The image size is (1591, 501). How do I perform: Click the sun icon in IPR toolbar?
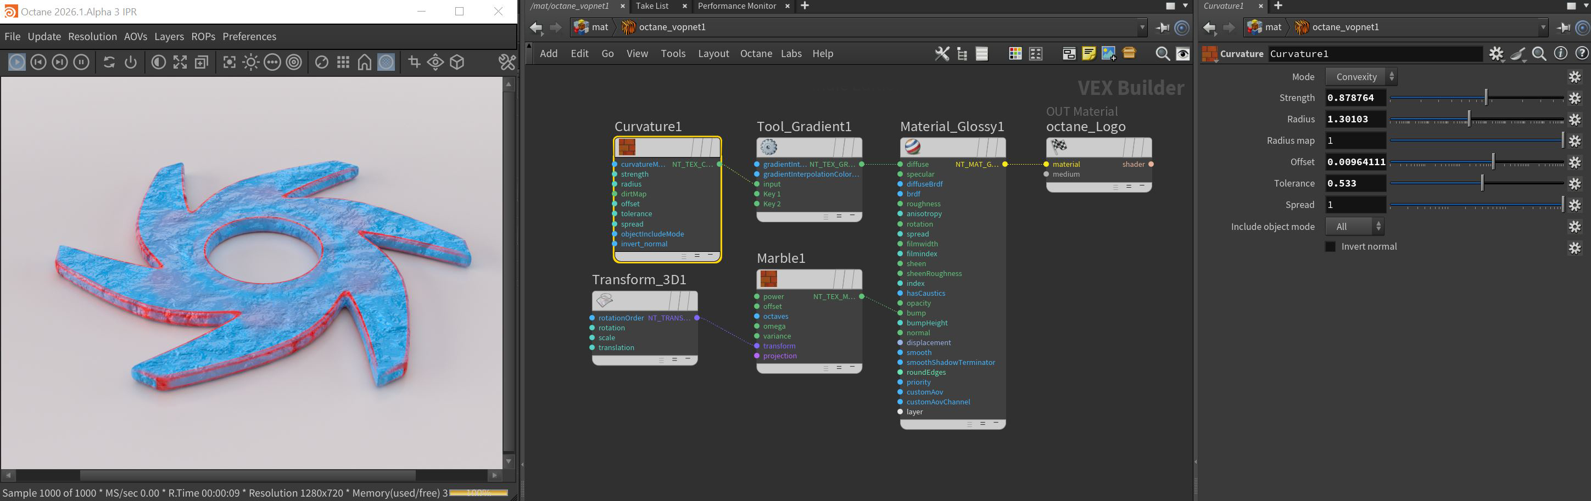coord(251,63)
